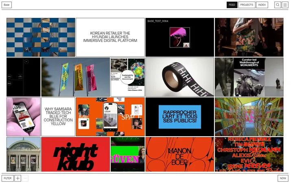Image resolution: width=293 pixels, height=183 pixels.
Task: Click the Base logo button
Action: tap(7, 5)
